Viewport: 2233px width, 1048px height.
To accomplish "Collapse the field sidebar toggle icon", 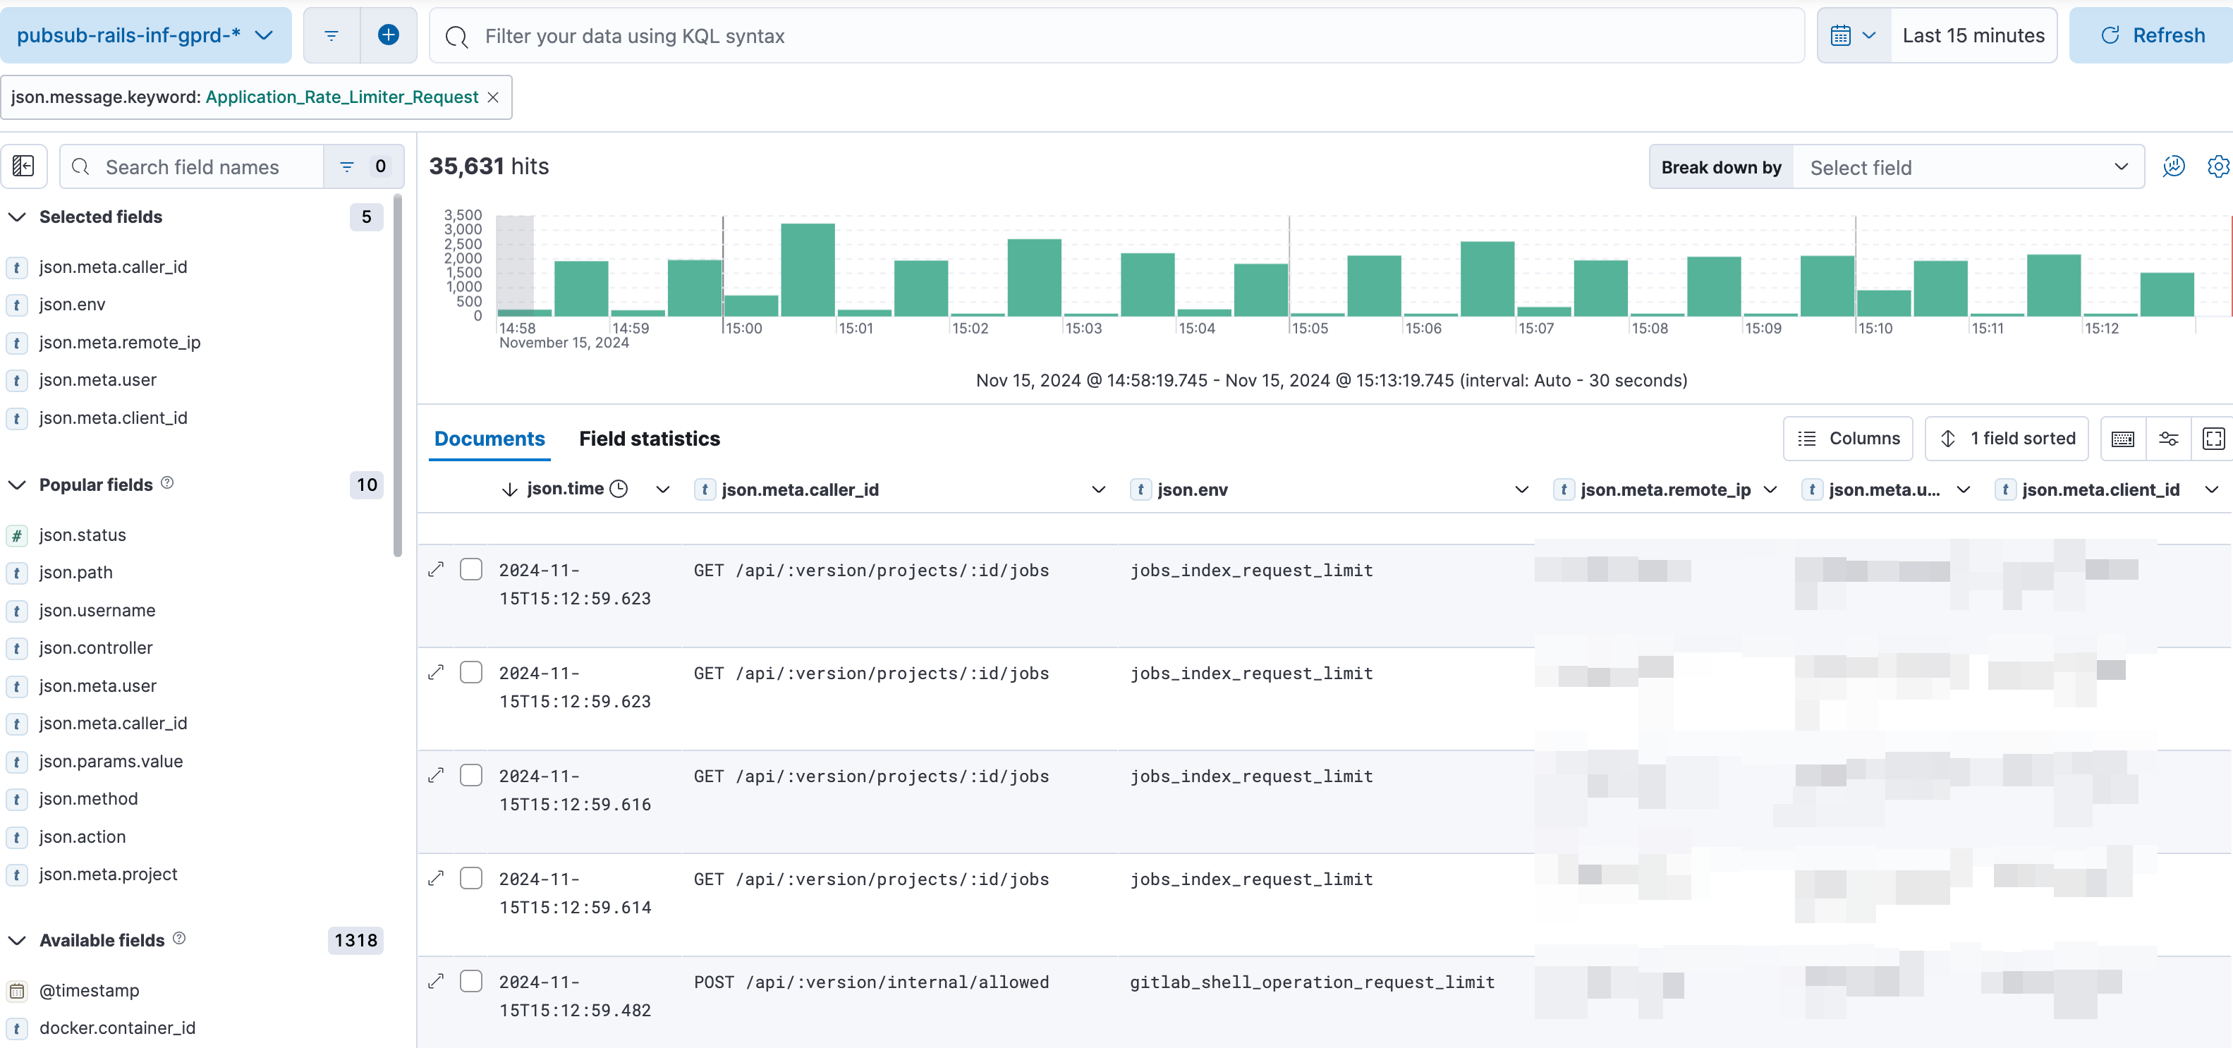I will tap(23, 166).
